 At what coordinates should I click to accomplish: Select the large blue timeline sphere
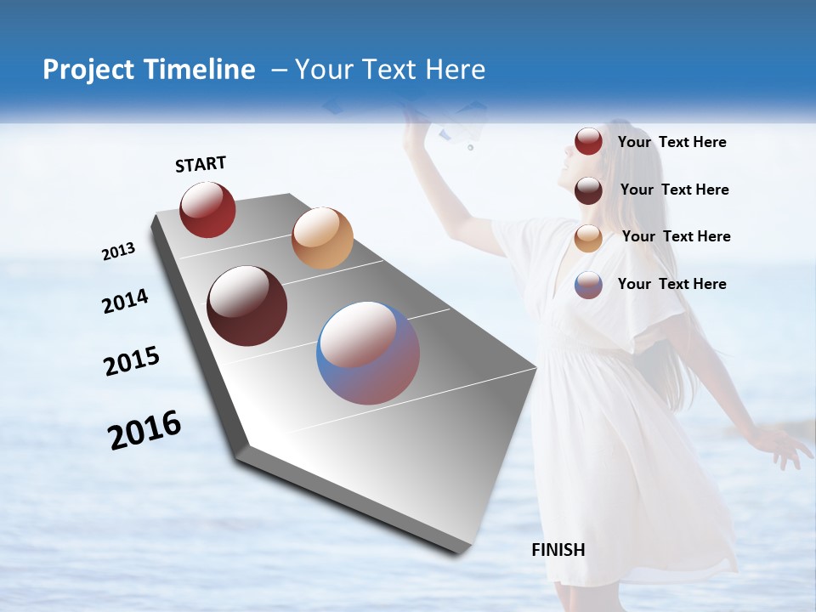tap(368, 353)
